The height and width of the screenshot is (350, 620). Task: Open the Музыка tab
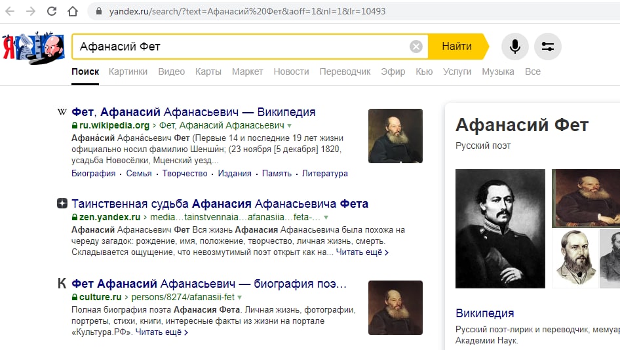[x=498, y=71]
